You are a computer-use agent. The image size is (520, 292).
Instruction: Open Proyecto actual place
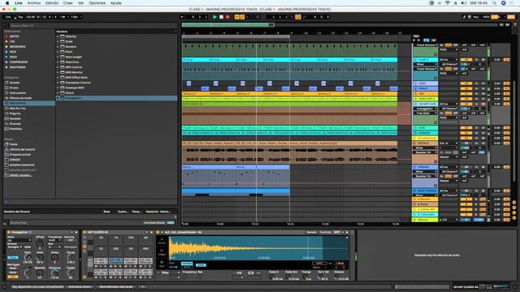(19, 155)
